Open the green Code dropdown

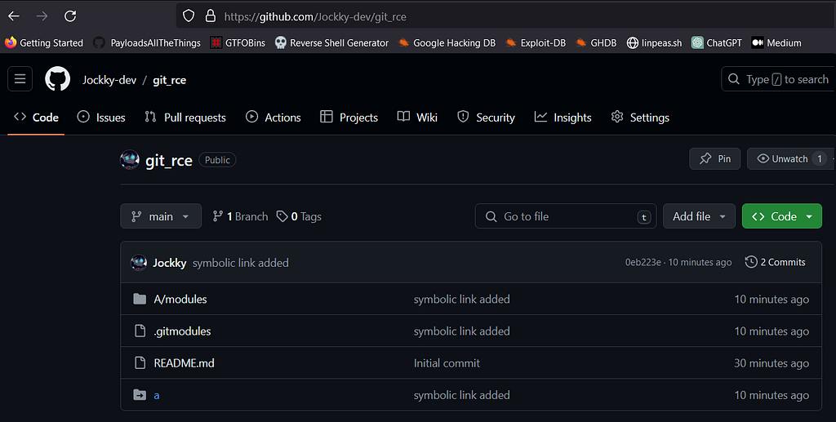point(781,216)
